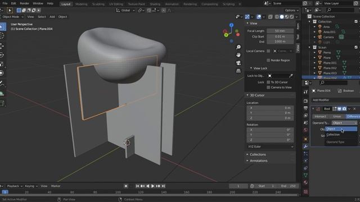Open the Add menu in the viewport header
The image size is (360, 202).
pos(52,17)
